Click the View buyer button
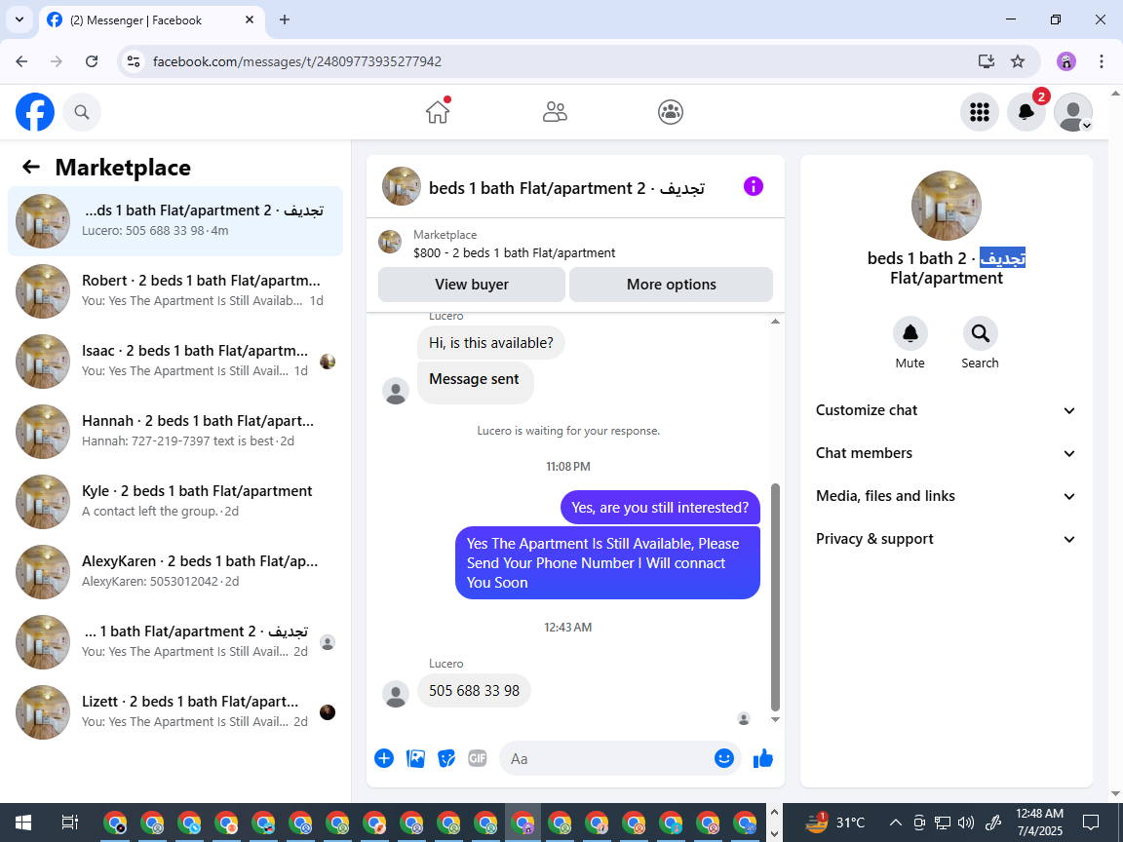This screenshot has height=842, width=1123. click(x=471, y=285)
